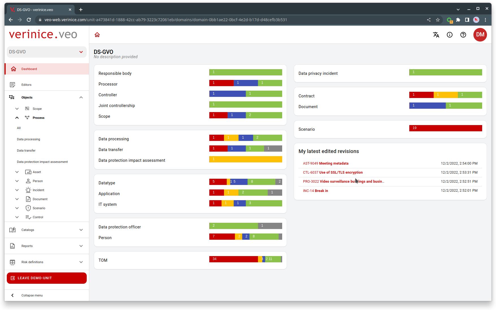This screenshot has width=496, height=310.
Task: Open the help question mark icon
Action: pos(463,35)
